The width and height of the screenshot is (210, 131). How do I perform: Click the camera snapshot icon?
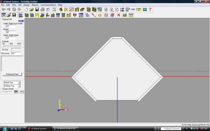[x=125, y=15]
